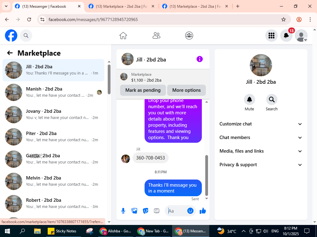Screen dimensions: 317x237
Task: Show hidden system tray icons
Action: [x=244, y=231]
